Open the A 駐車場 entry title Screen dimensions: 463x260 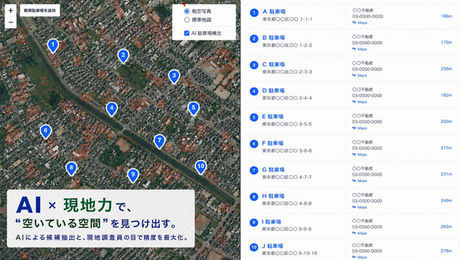274,12
